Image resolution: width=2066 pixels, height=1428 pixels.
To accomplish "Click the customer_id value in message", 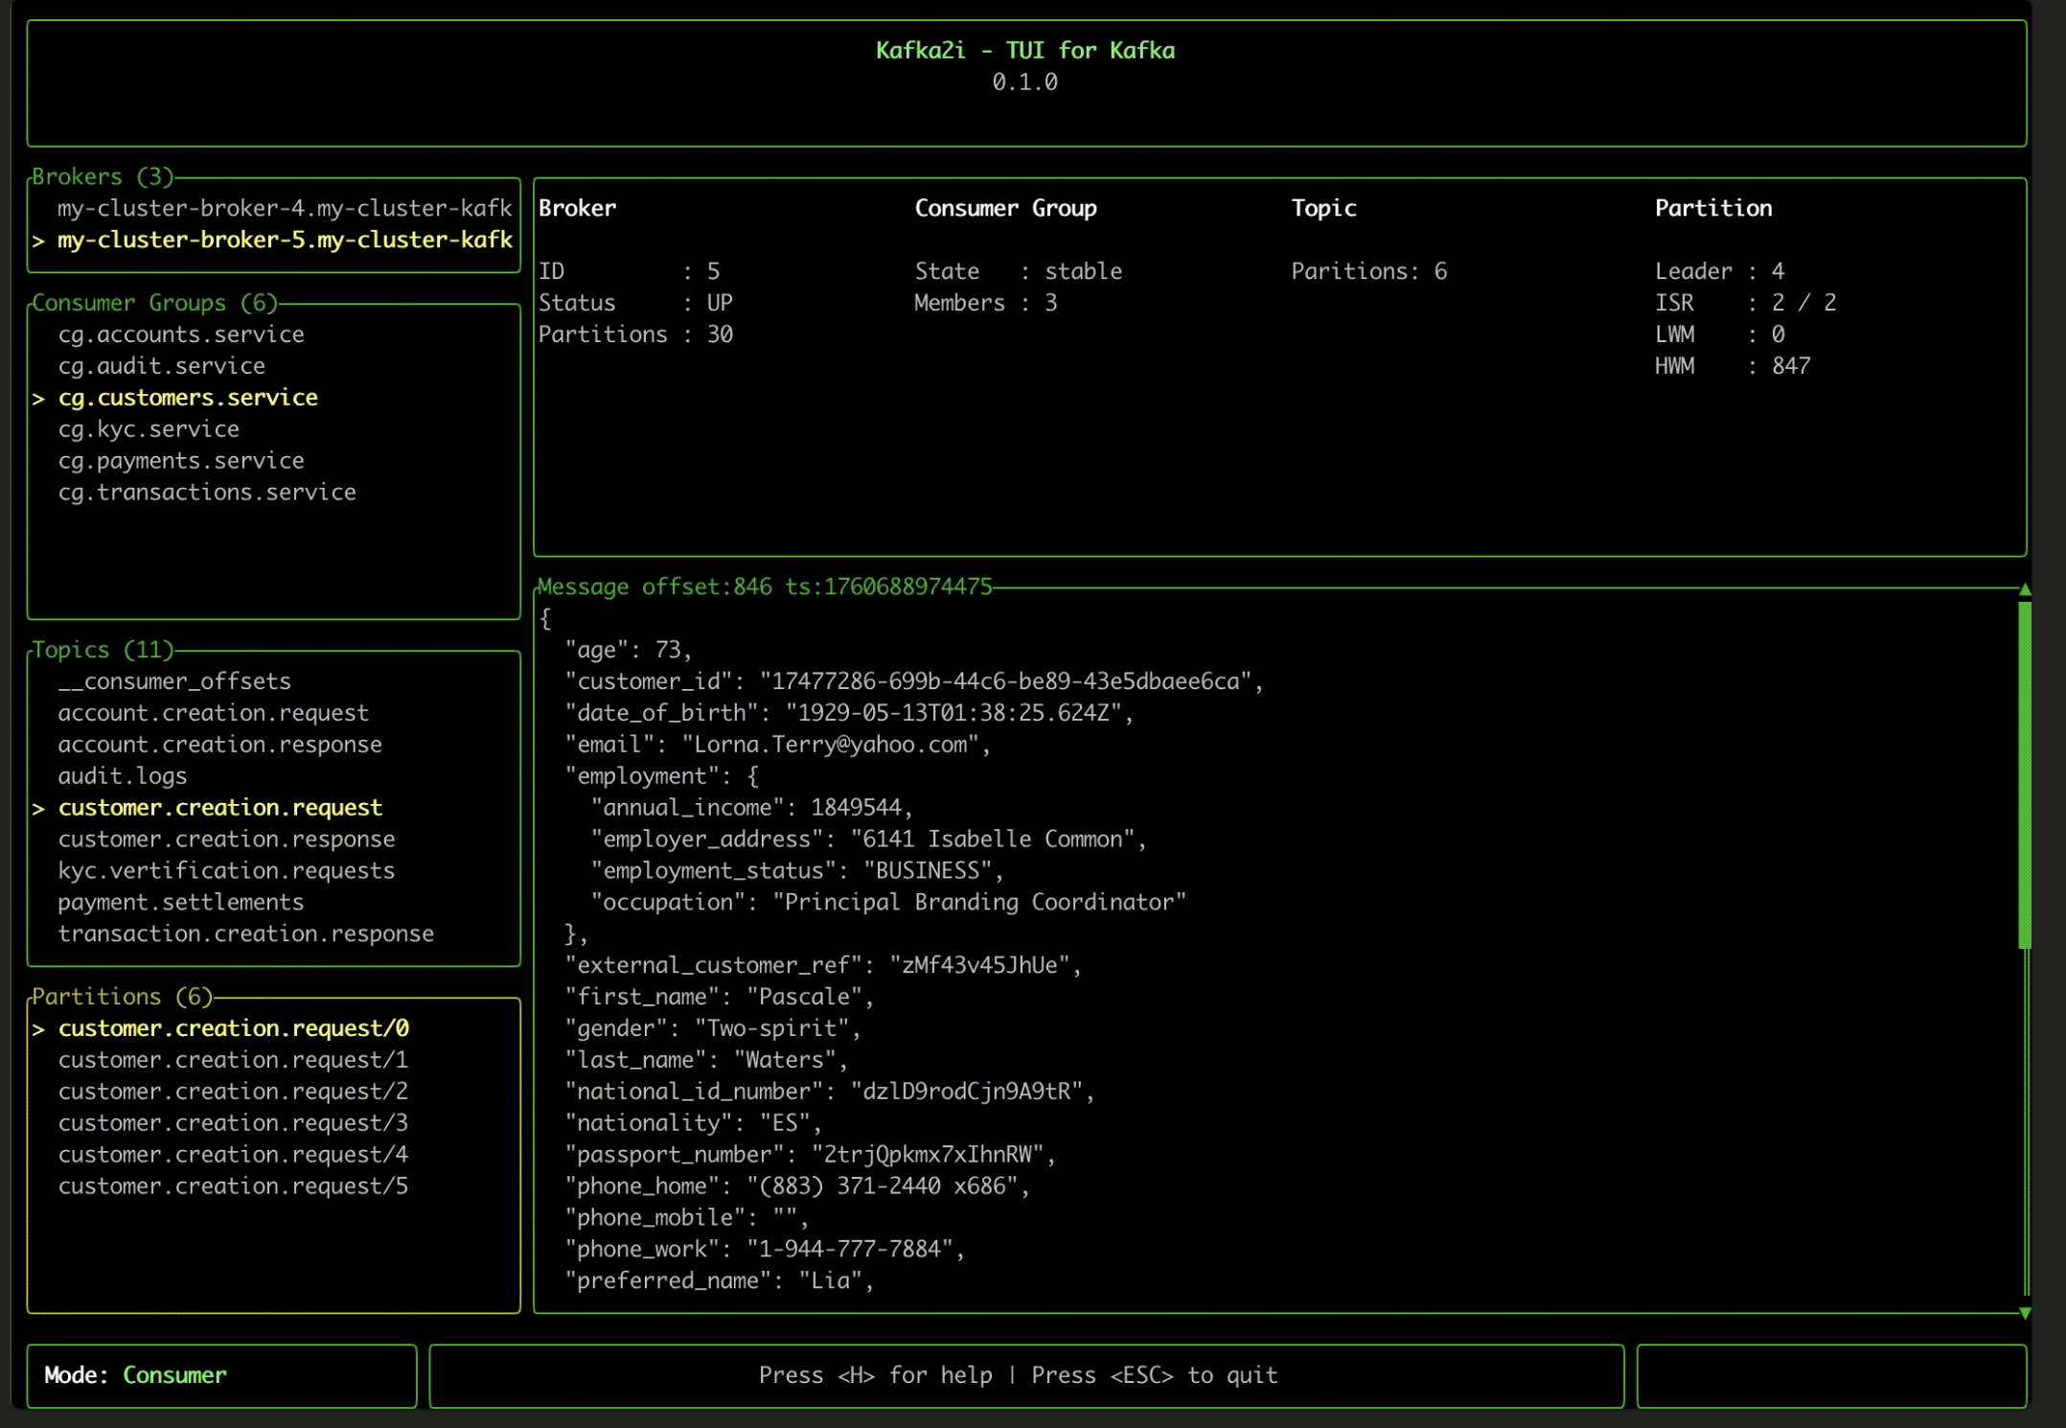I will click(1006, 681).
